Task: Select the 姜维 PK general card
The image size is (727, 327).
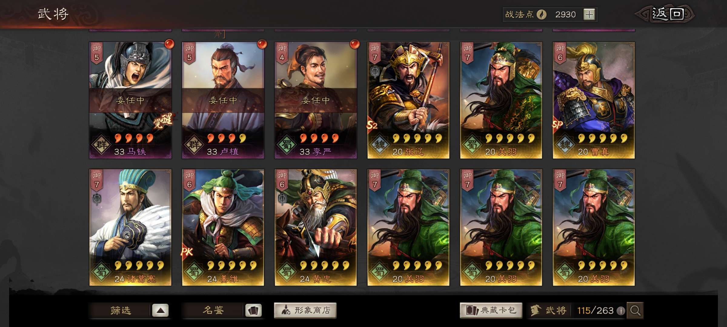Action: [223, 227]
